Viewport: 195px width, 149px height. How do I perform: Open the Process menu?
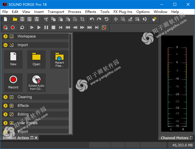tap(75, 12)
